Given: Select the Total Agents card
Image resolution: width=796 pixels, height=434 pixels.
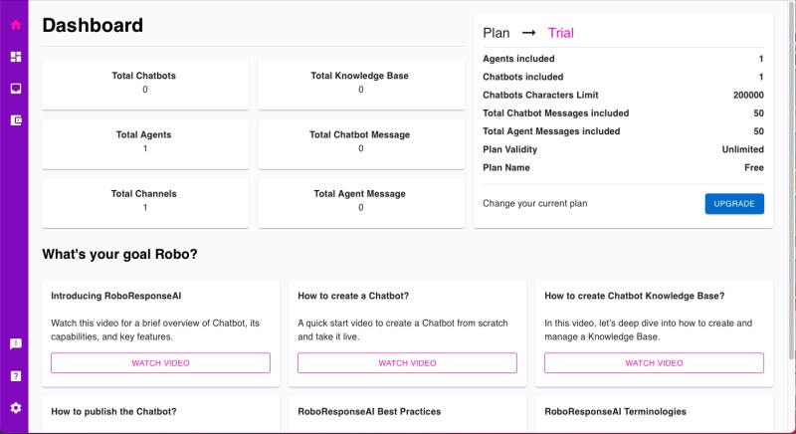Looking at the screenshot, I should pyautogui.click(x=145, y=143).
